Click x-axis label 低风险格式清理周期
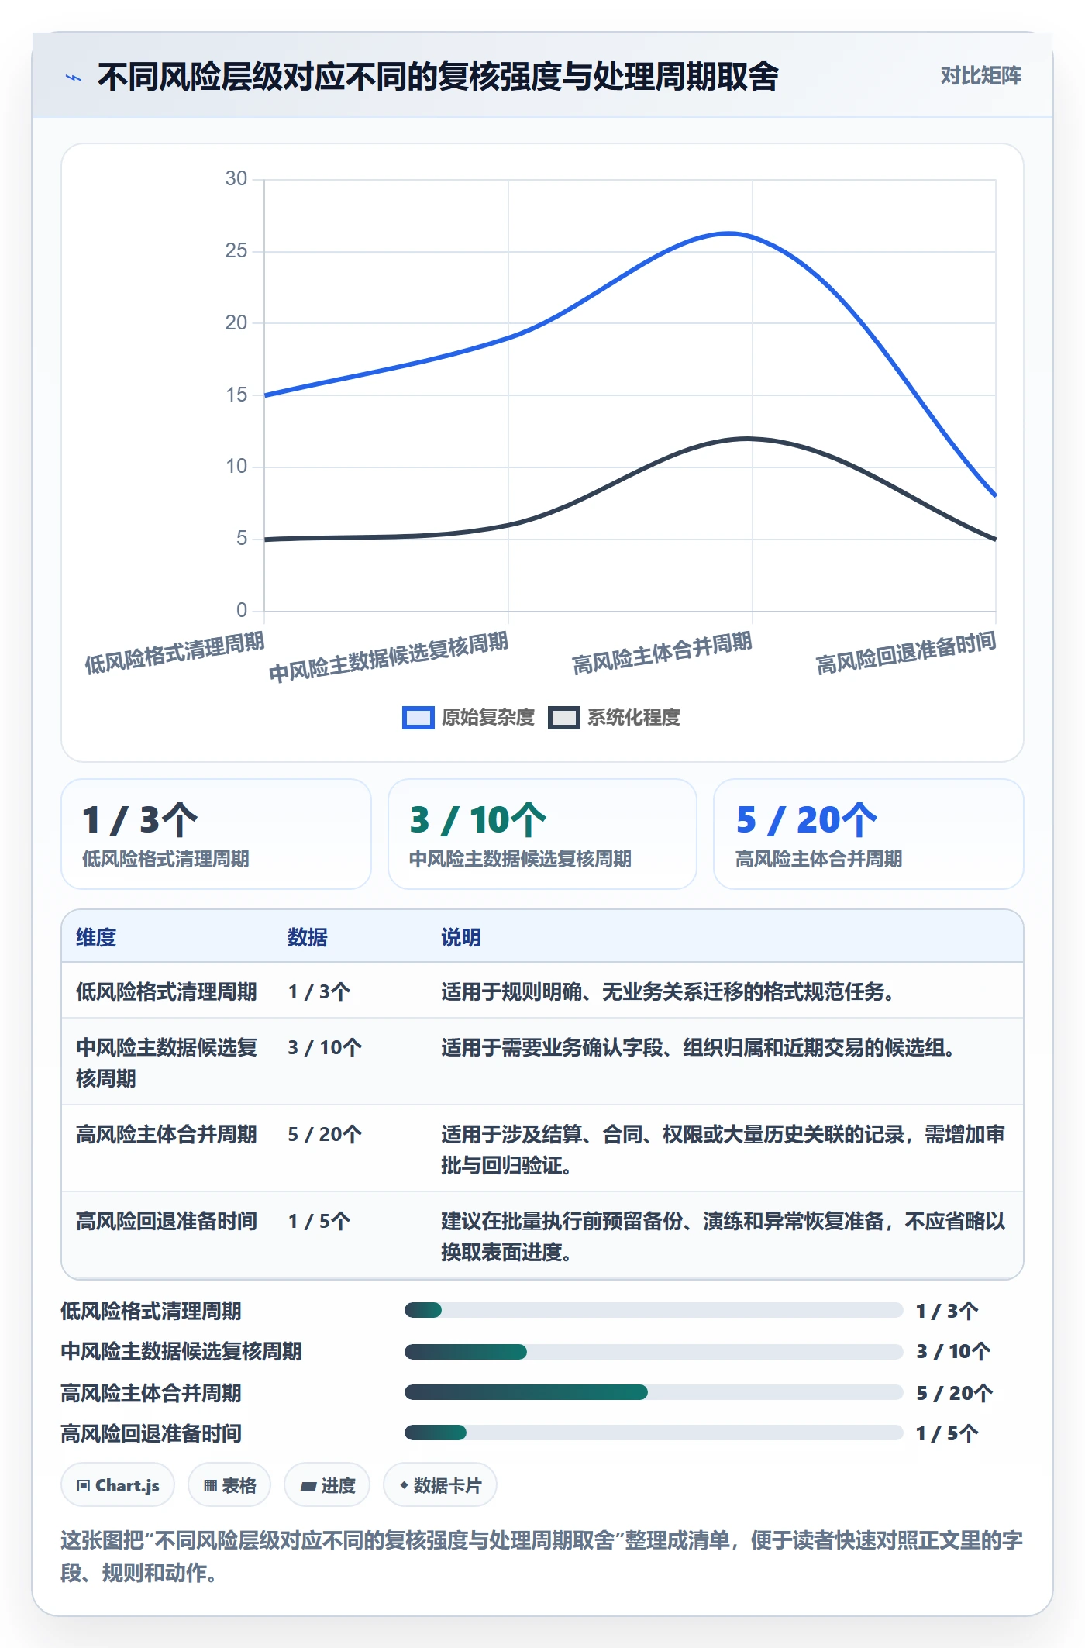This screenshot has width=1085, height=1648. [x=174, y=653]
